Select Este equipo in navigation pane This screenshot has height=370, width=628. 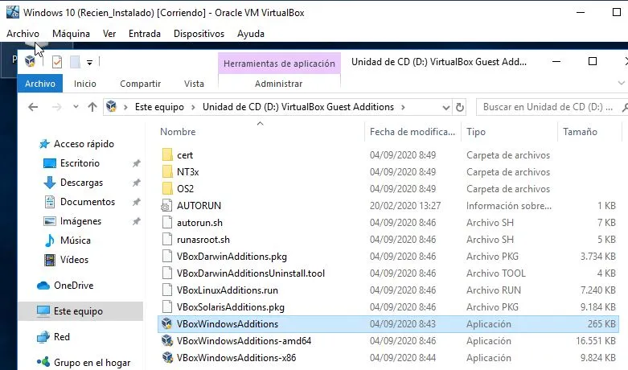click(x=80, y=311)
